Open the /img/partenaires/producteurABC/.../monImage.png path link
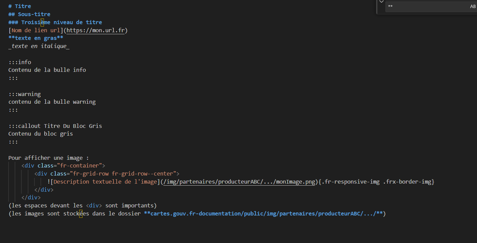 pyautogui.click(x=240, y=182)
